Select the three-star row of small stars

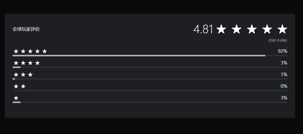coord(23,75)
